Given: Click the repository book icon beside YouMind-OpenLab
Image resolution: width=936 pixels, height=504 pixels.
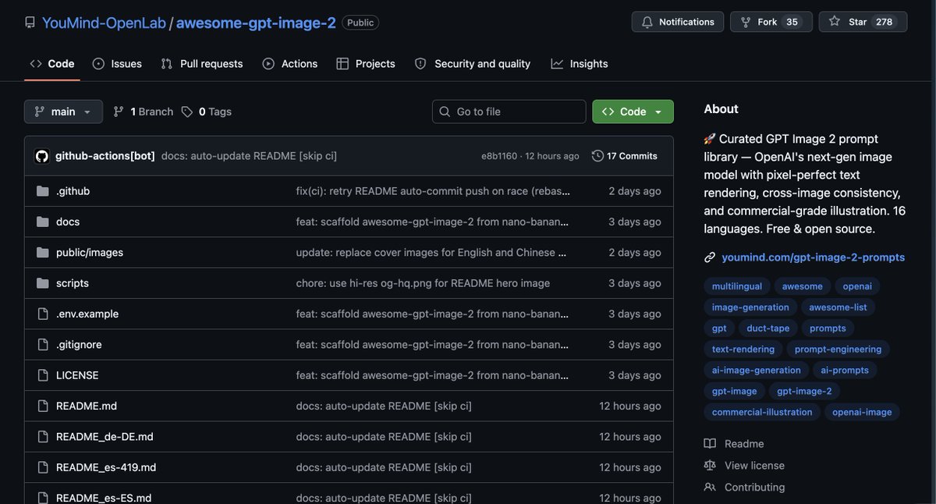Looking at the screenshot, I should pos(30,23).
